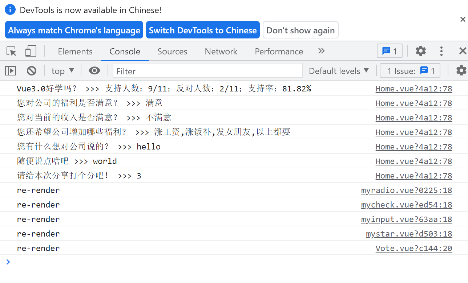Select the 您对公司的福利是否满意 log message
Viewport: 468px width, 283px height.
90,103
